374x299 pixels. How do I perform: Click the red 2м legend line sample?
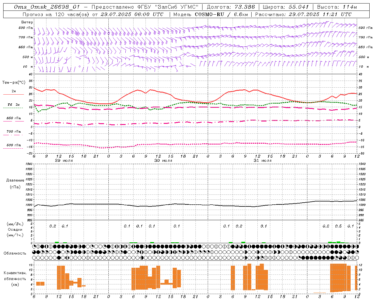coord(13,94)
